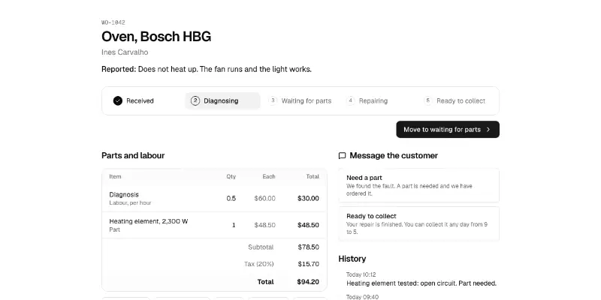Viewport: 601px width, 300px height.
Task: Click the step 4 circle beside Repairing
Action: tap(350, 100)
